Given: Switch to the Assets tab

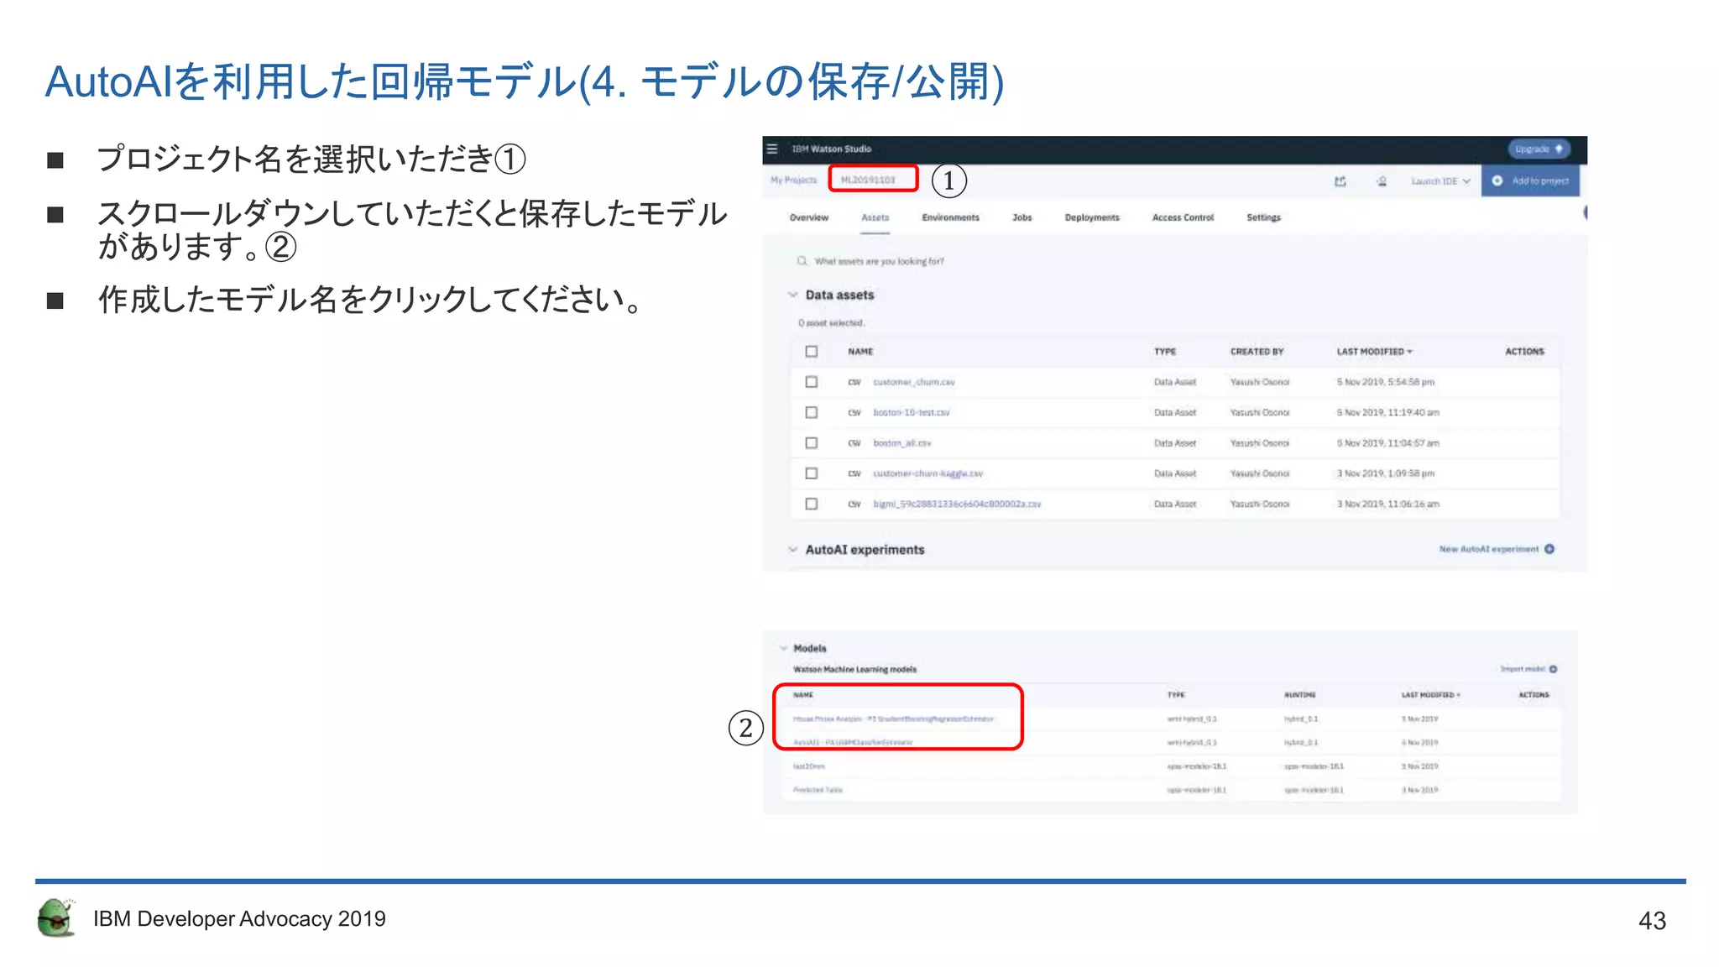Looking at the screenshot, I should [875, 217].
